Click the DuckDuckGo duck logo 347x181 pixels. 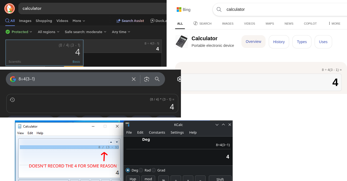(10, 8)
